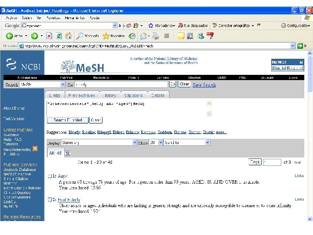The height and width of the screenshot is (235, 313).
Task: Open Messenger people icon in toolbar
Action: (200, 36)
